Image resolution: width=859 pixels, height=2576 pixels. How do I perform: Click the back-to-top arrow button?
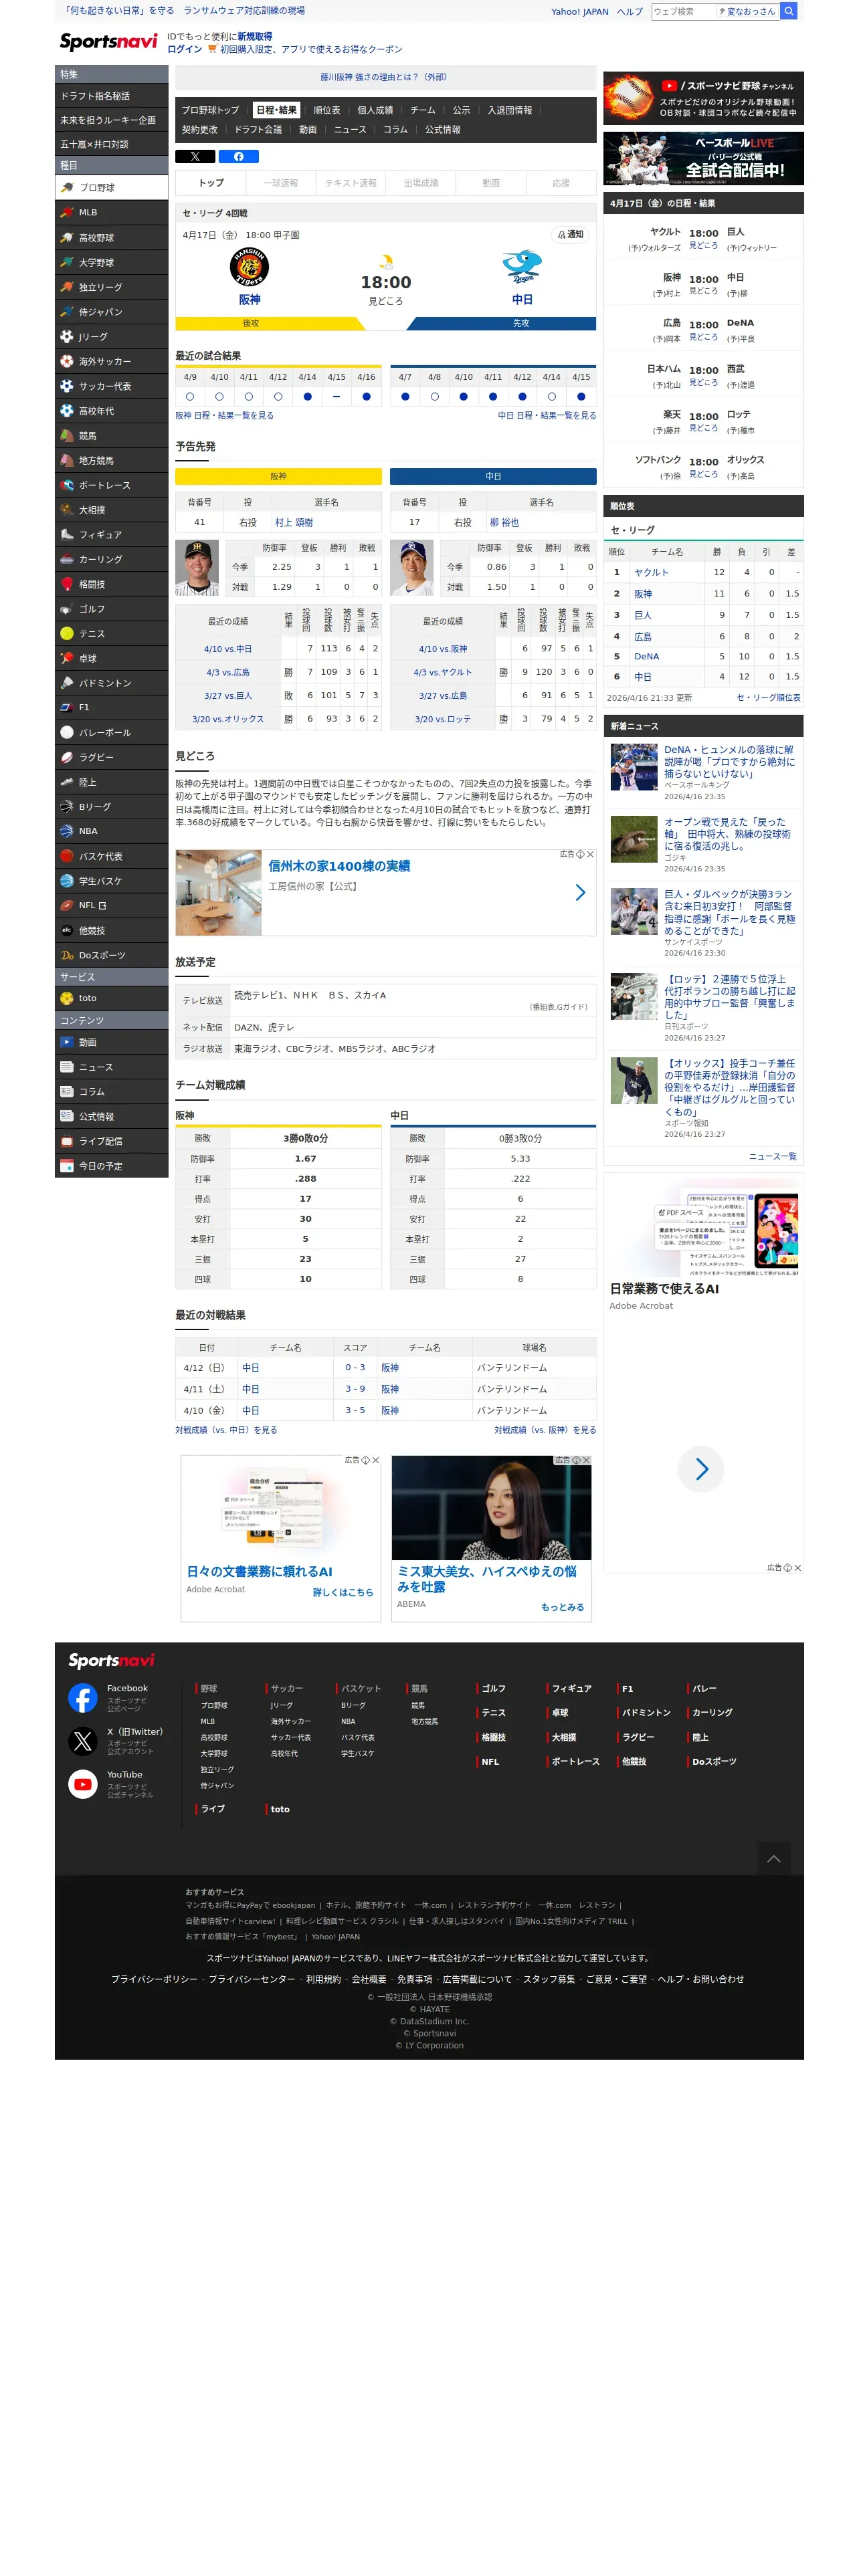(x=773, y=1859)
